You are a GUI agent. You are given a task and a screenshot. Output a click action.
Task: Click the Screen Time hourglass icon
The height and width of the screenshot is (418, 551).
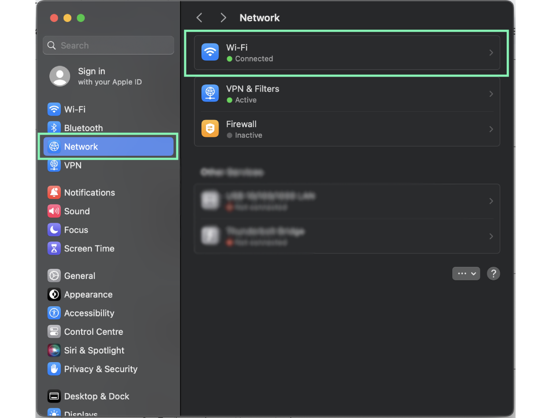click(x=54, y=249)
